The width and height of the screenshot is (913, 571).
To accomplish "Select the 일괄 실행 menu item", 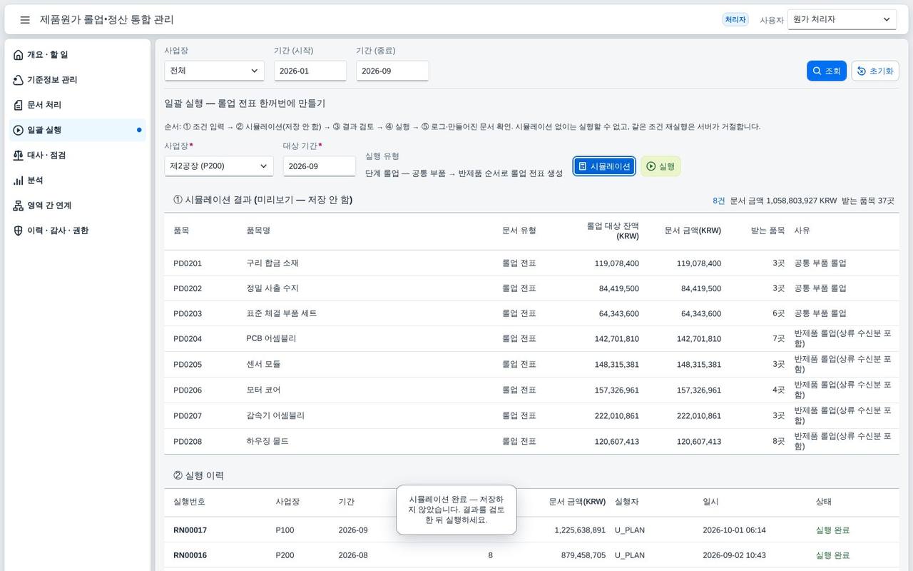I will [78, 130].
